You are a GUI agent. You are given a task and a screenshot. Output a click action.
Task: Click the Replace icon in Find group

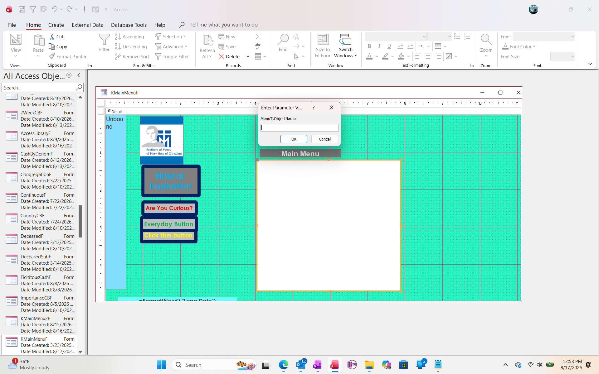296,36
